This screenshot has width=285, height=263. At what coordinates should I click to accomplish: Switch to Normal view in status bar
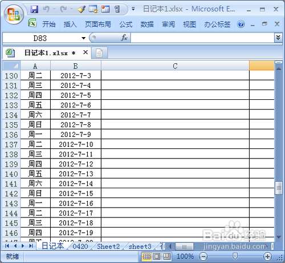[x=146, y=257]
